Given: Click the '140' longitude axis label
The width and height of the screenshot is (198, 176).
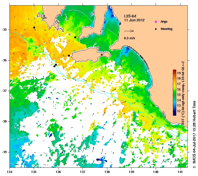Looking at the screenshot, I should pyautogui.click(x=156, y=172).
